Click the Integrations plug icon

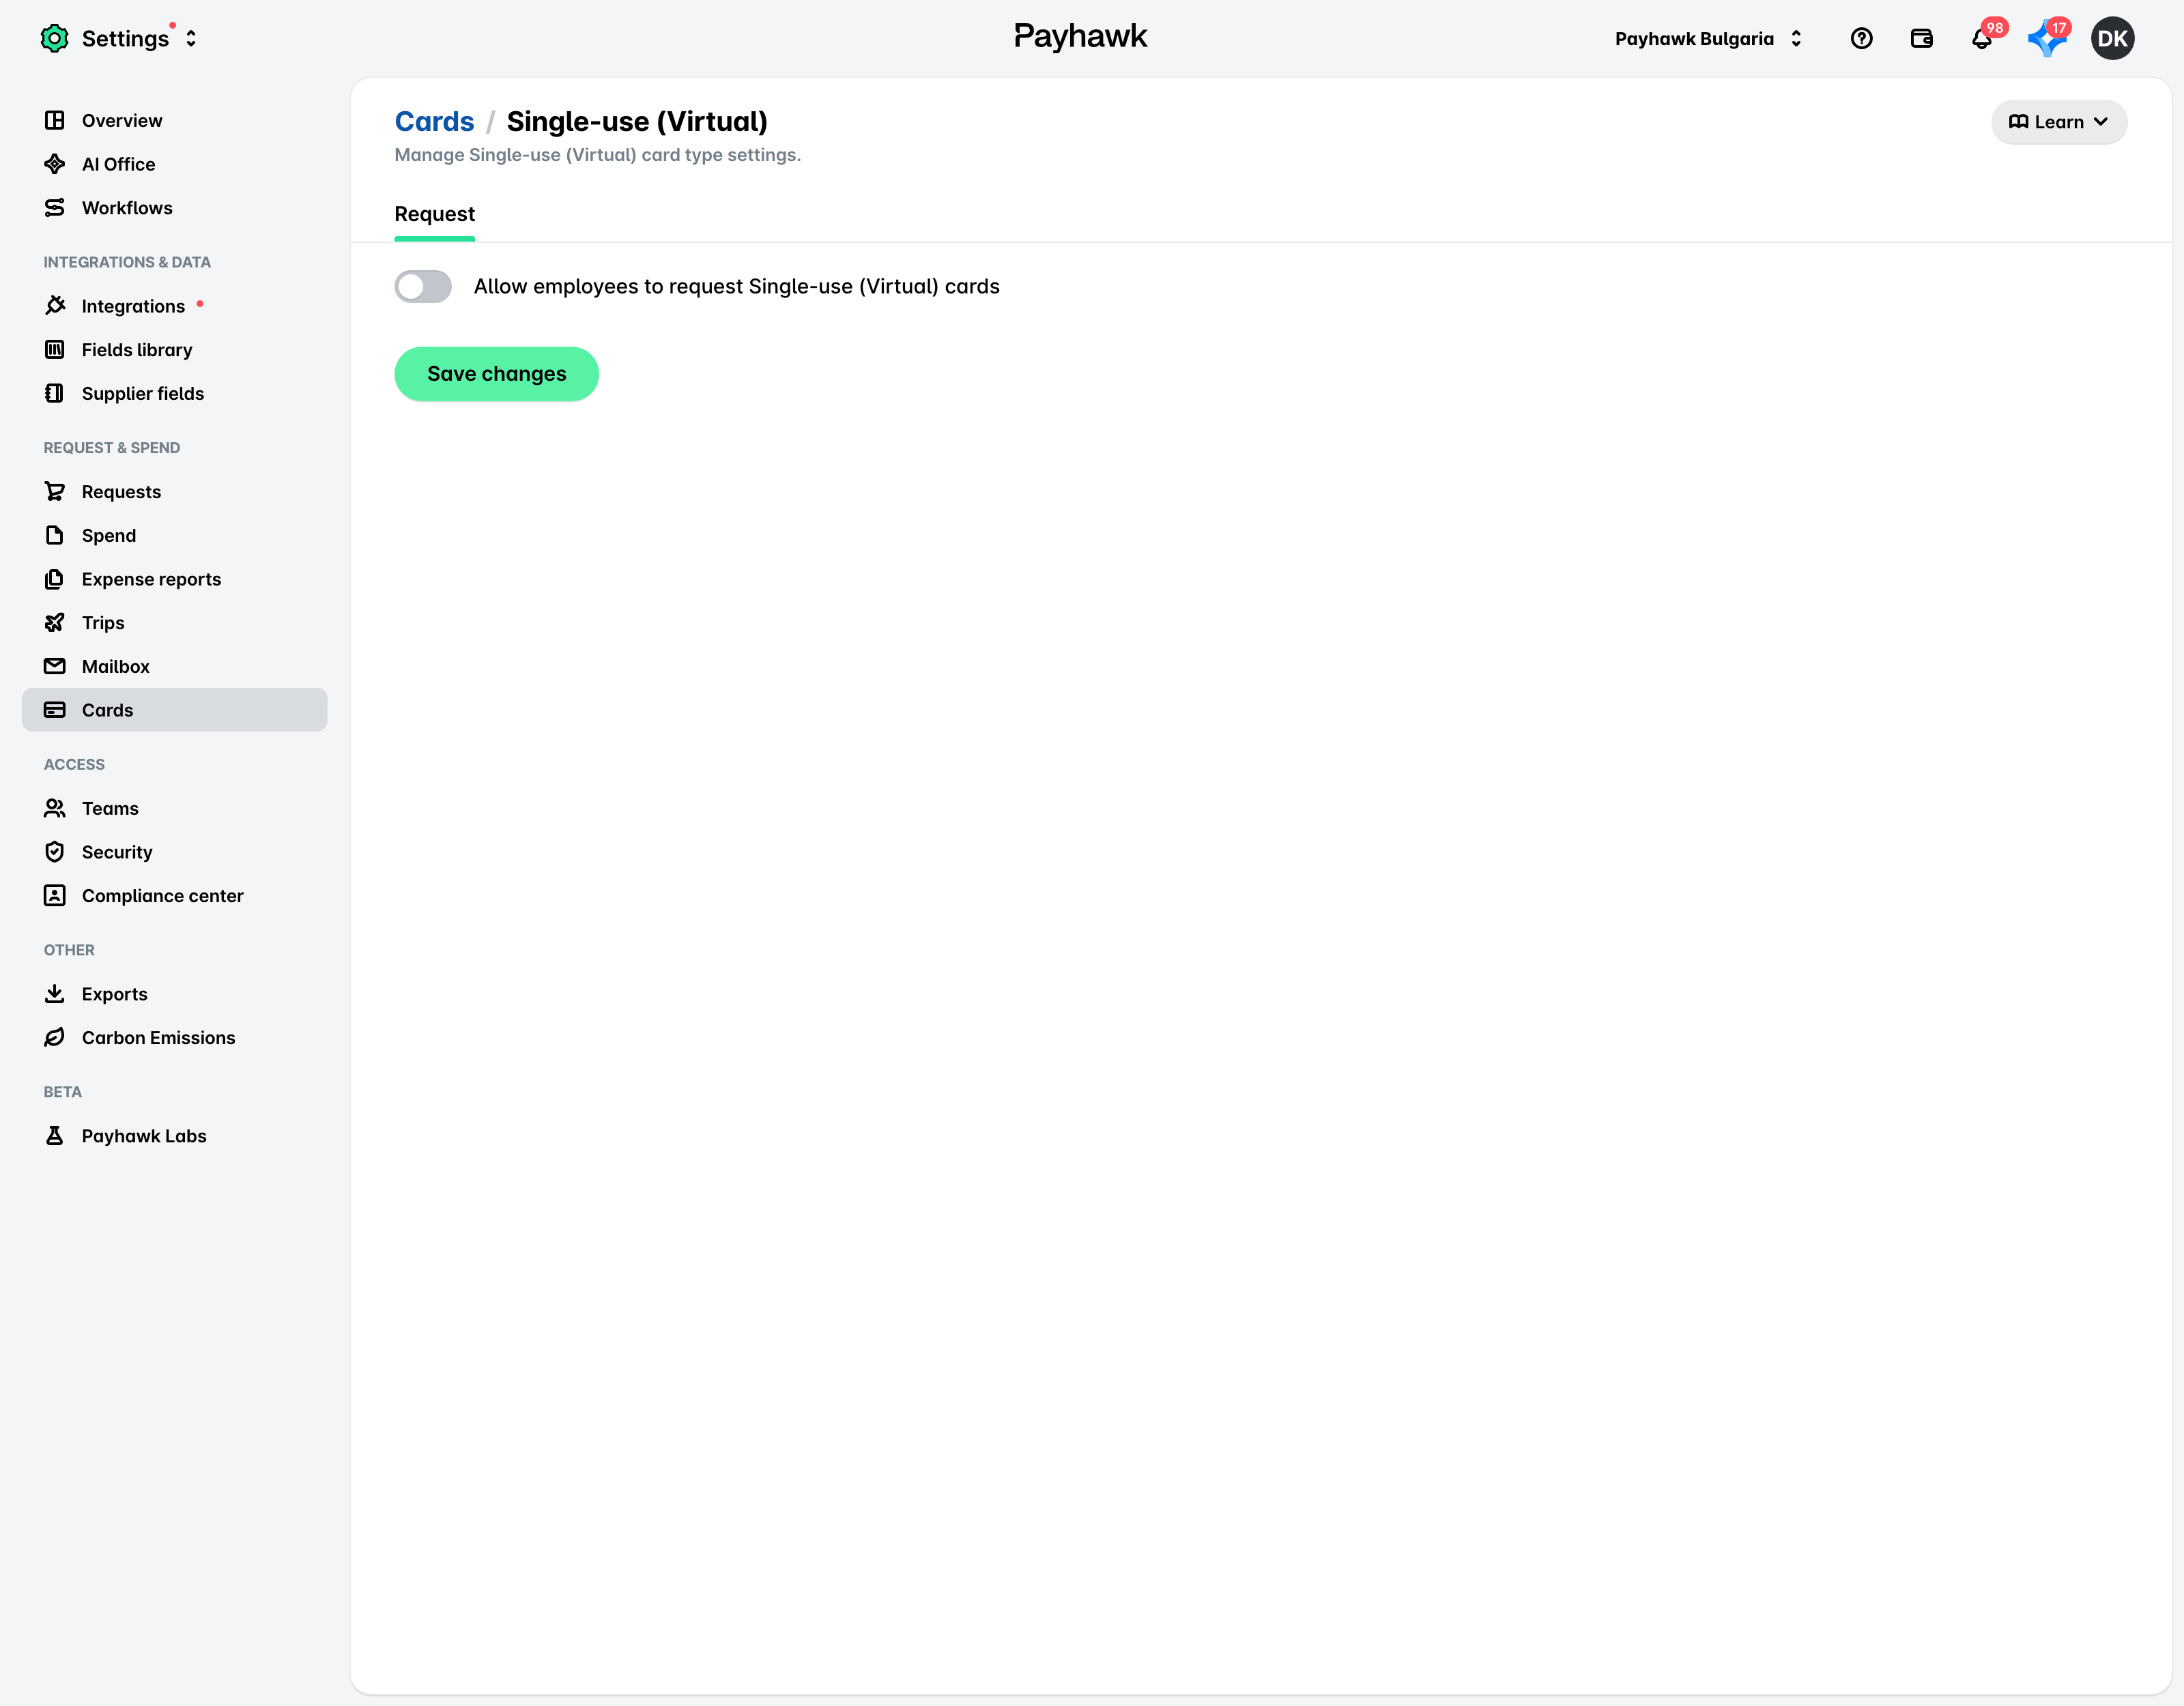point(55,305)
